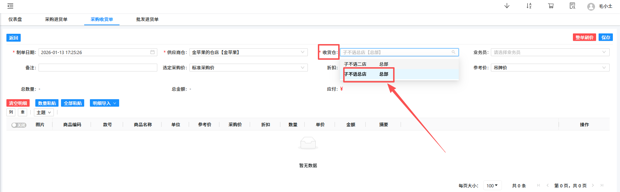Click the 备注 remarks input field
This screenshot has height=192, width=620.
pos(98,68)
